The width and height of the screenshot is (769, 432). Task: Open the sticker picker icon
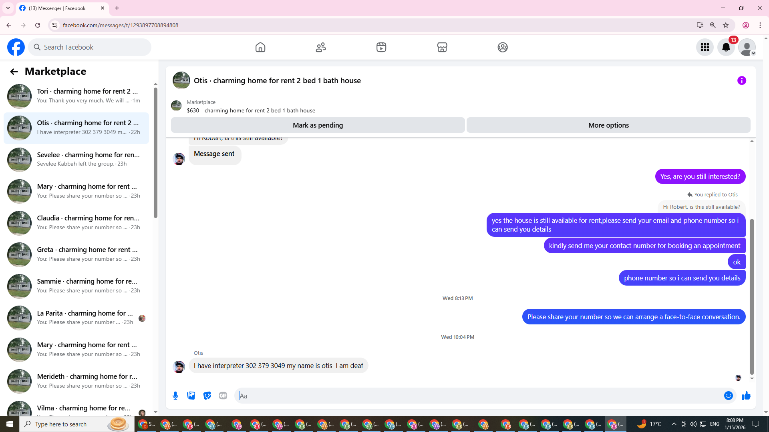tap(207, 396)
